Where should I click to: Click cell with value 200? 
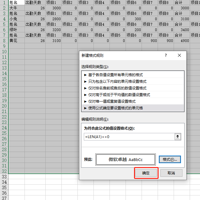(134, 30)
